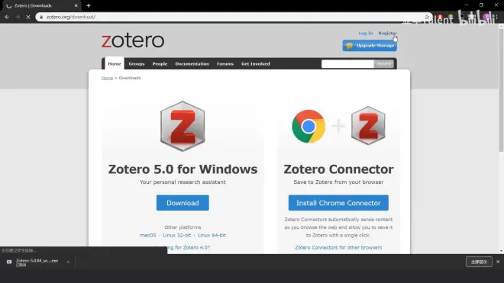This screenshot has height=283, width=504.
Task: Open the Linux 64-bit link
Action: [x=212, y=235]
